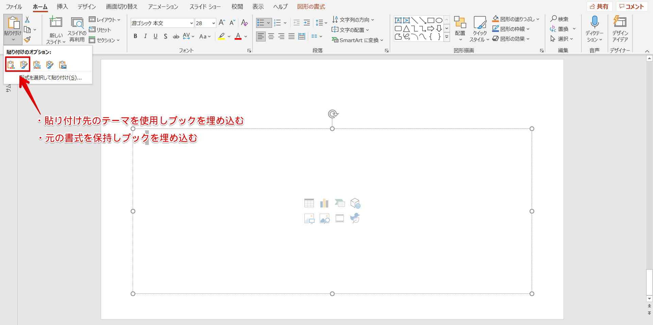
Task: Click the 共有 share button
Action: 599,6
